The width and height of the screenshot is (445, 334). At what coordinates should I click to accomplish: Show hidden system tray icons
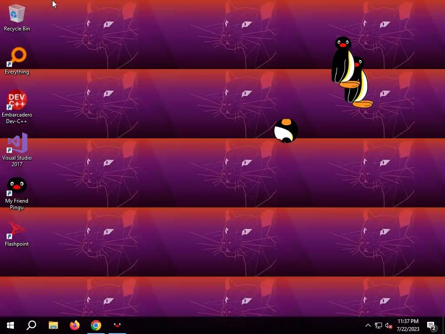click(368, 325)
